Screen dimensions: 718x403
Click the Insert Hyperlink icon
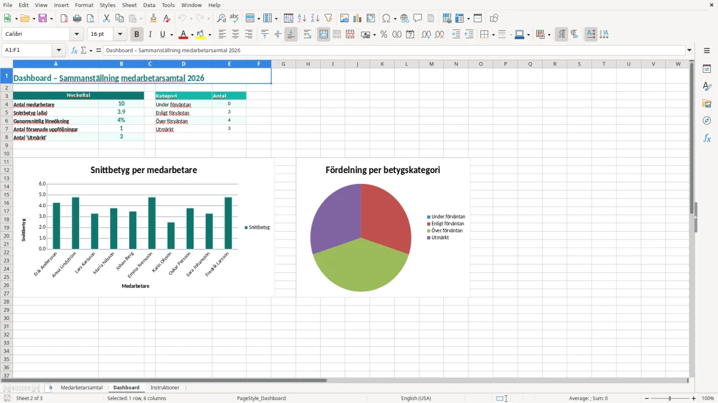click(404, 19)
